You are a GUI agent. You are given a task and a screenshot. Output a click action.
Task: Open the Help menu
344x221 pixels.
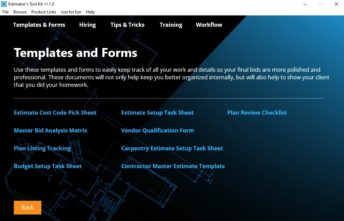coord(90,12)
